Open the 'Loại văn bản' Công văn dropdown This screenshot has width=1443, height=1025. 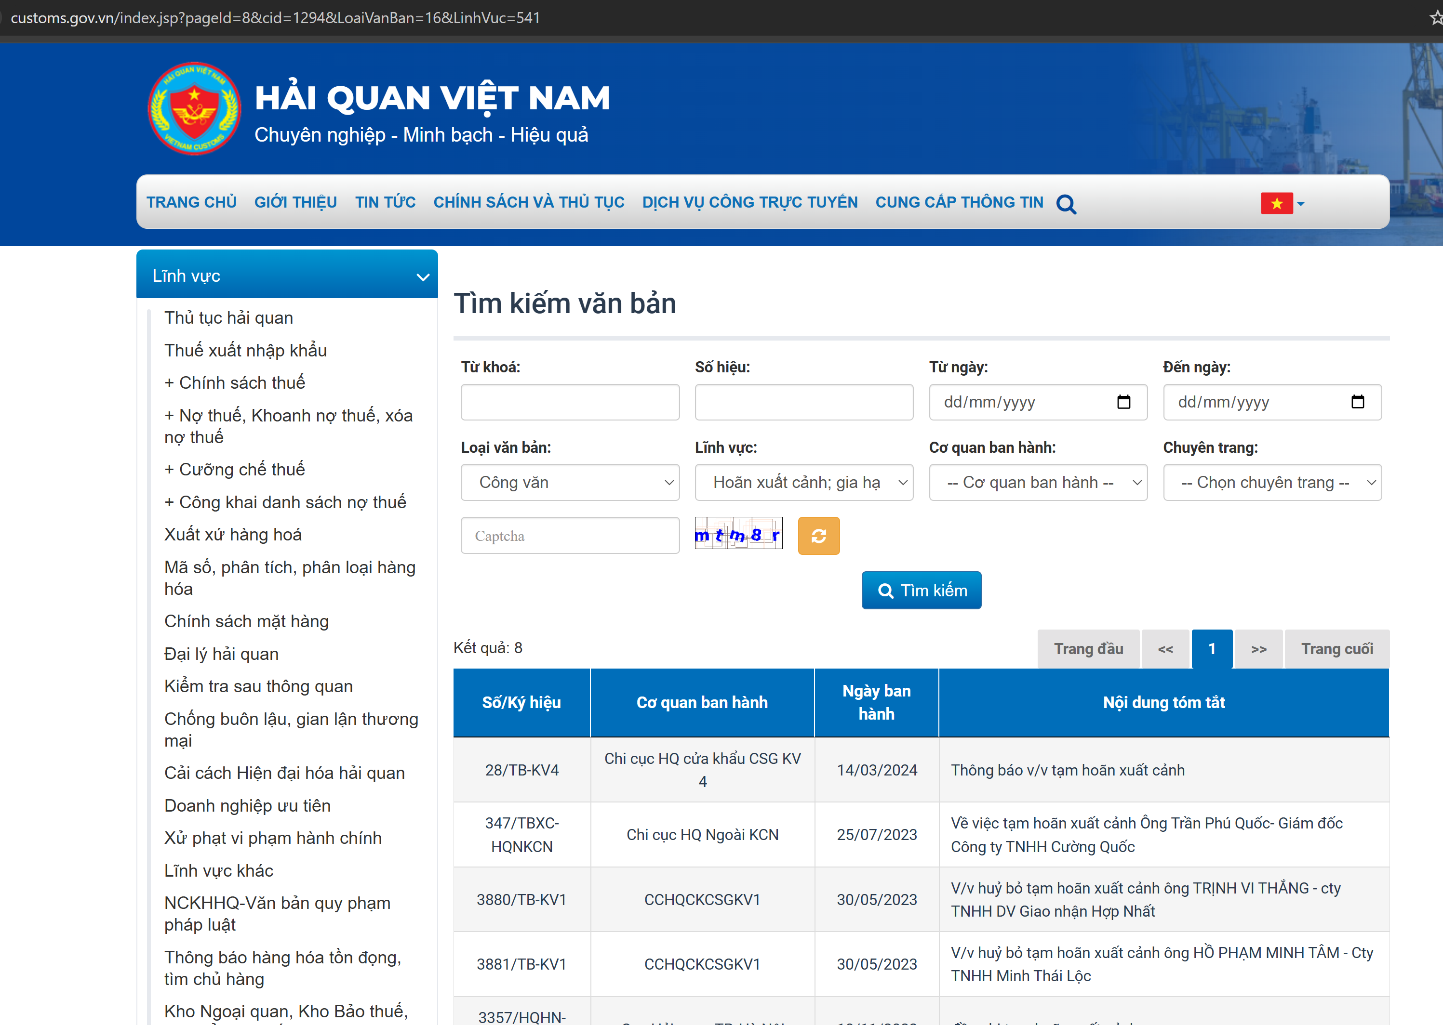[x=570, y=483]
